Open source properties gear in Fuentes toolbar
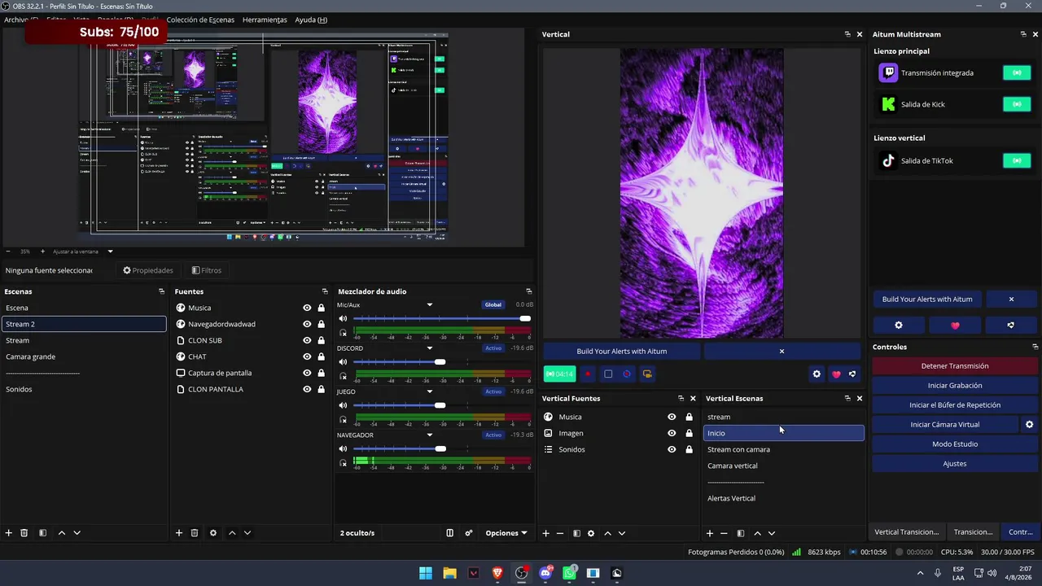Screen dimensions: 1042x586 point(213,533)
